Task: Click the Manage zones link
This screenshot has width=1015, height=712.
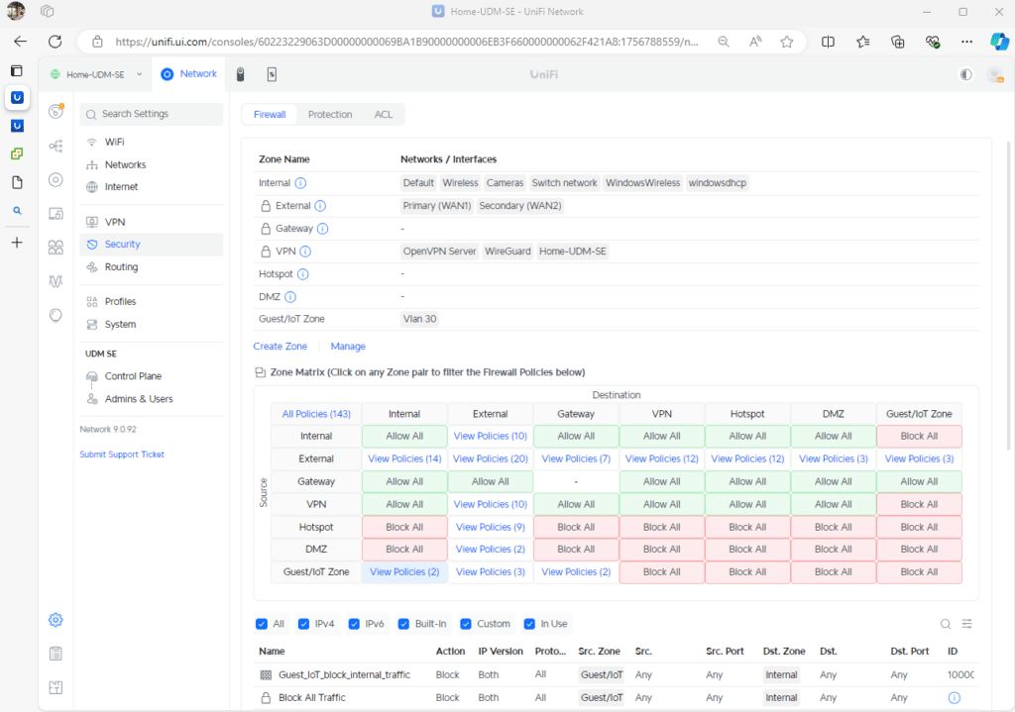Action: [x=348, y=347]
